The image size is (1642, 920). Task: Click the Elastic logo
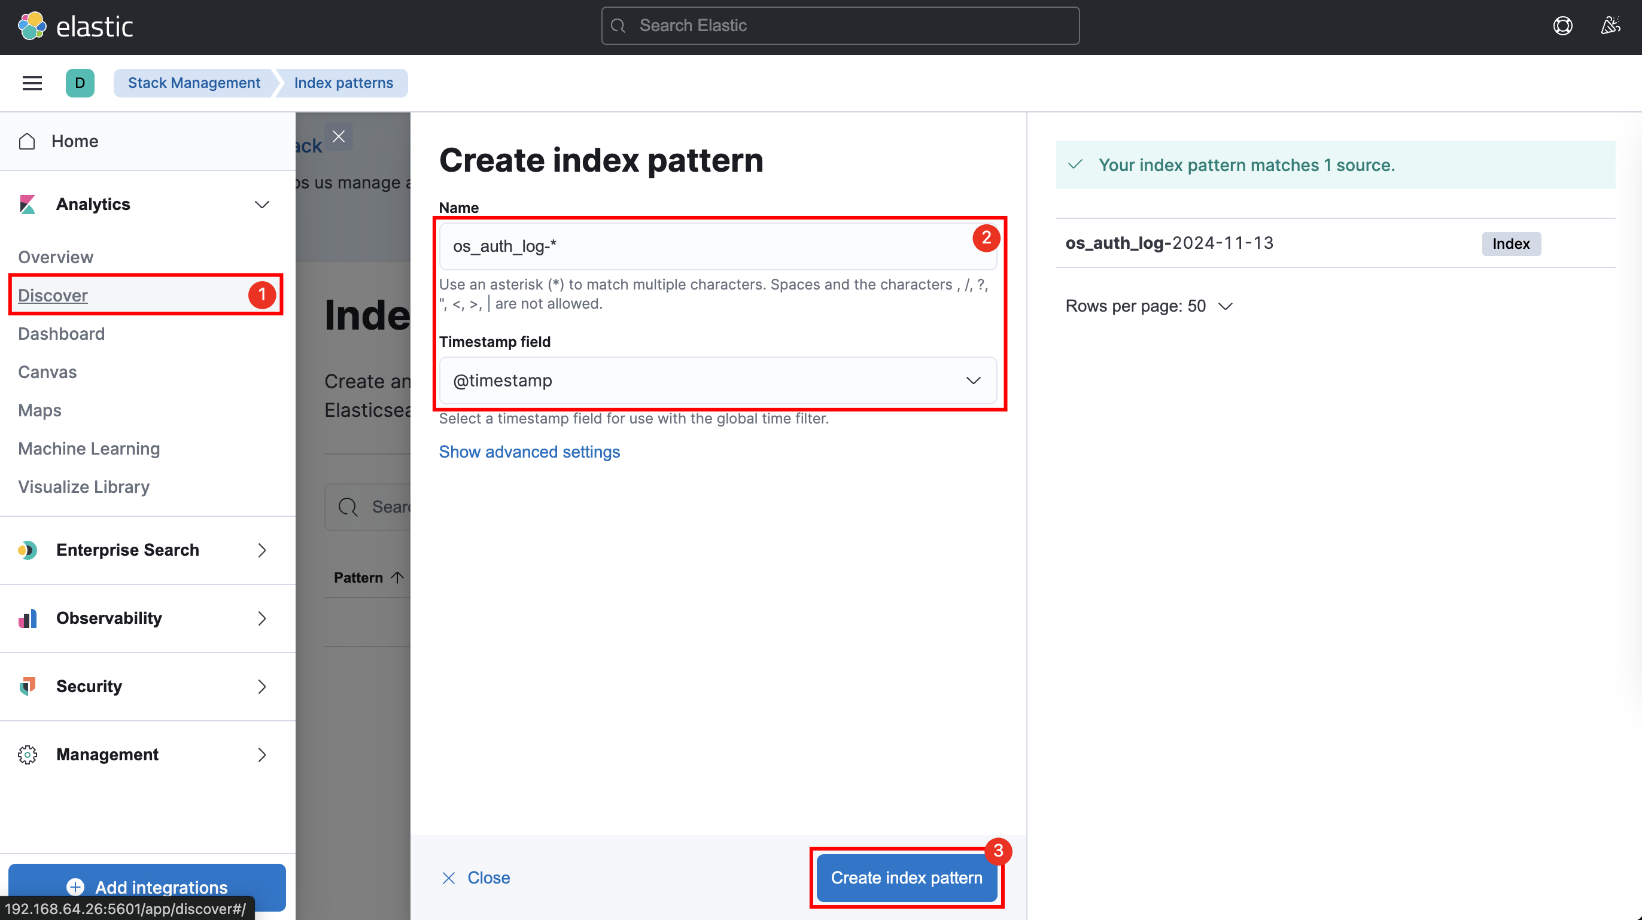tap(75, 26)
